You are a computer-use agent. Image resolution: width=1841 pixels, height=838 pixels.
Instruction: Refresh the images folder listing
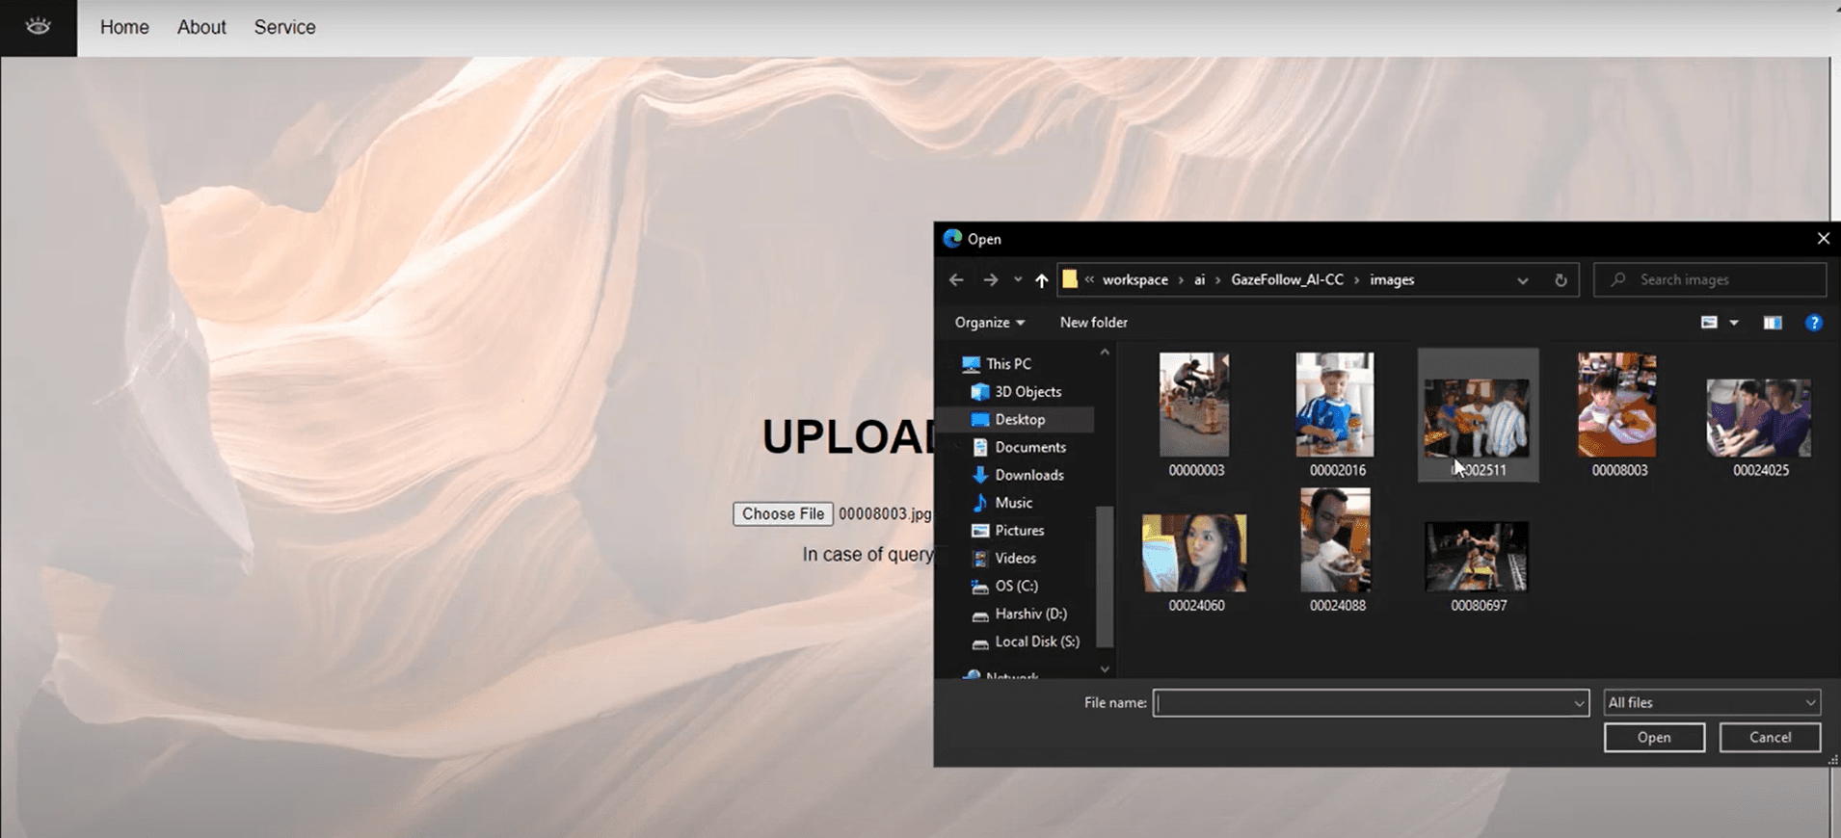click(x=1561, y=280)
